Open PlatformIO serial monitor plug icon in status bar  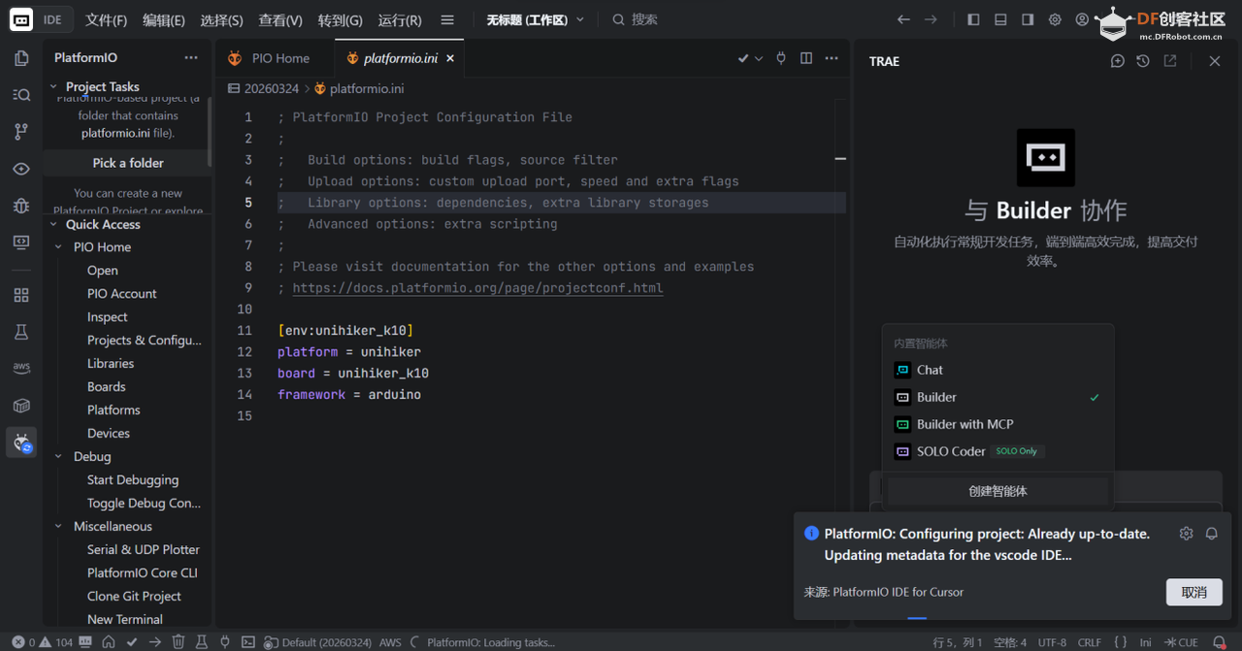(225, 642)
